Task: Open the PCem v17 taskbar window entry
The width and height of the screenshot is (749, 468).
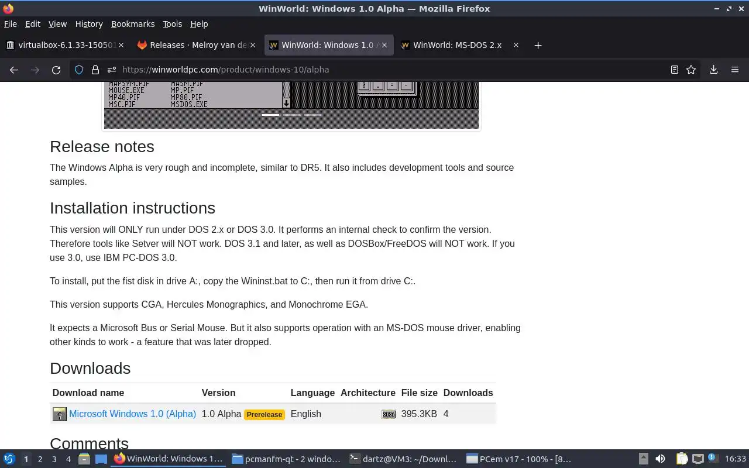Action: 520,459
